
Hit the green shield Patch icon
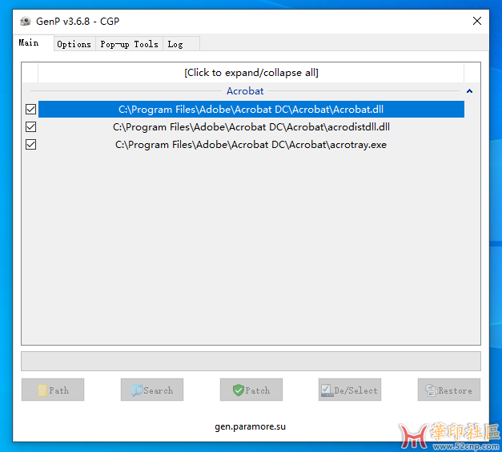pos(238,390)
